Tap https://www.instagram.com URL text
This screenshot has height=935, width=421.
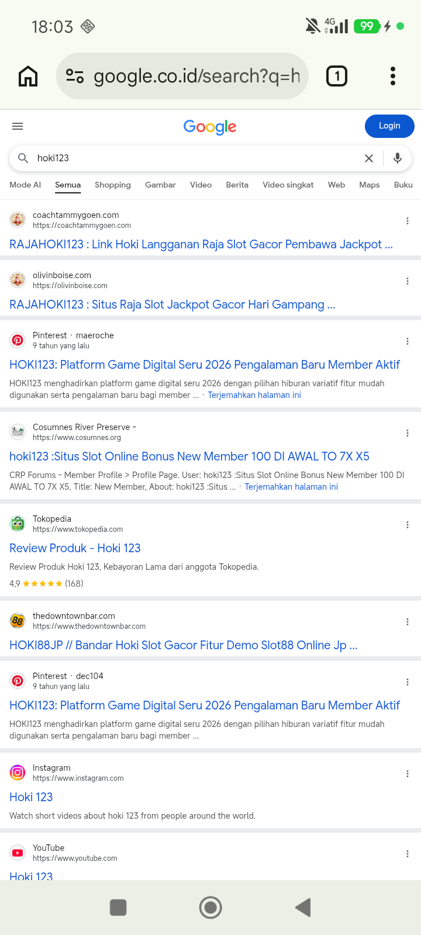click(x=78, y=778)
